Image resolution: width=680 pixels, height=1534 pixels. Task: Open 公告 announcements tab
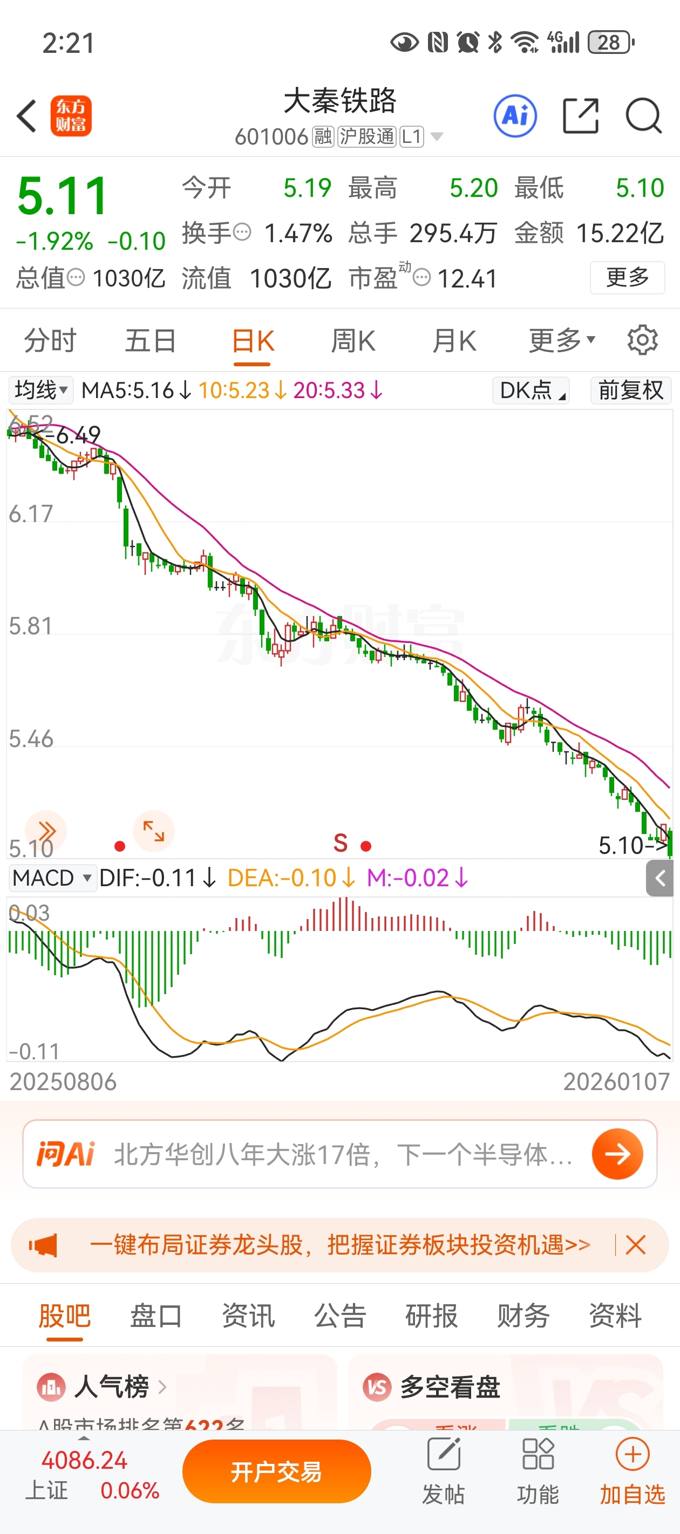[339, 1316]
